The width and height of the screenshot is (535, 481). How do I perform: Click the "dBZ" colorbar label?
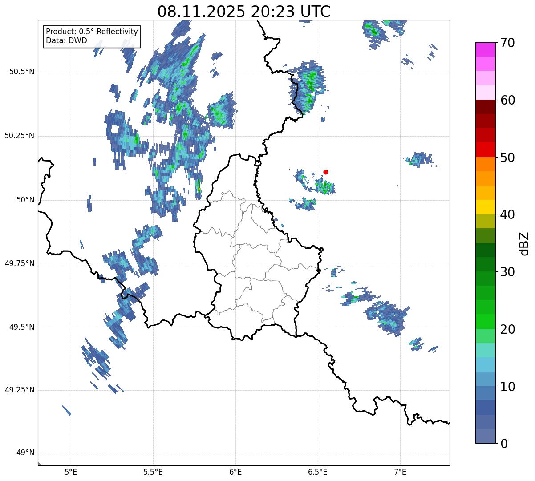[x=524, y=243]
